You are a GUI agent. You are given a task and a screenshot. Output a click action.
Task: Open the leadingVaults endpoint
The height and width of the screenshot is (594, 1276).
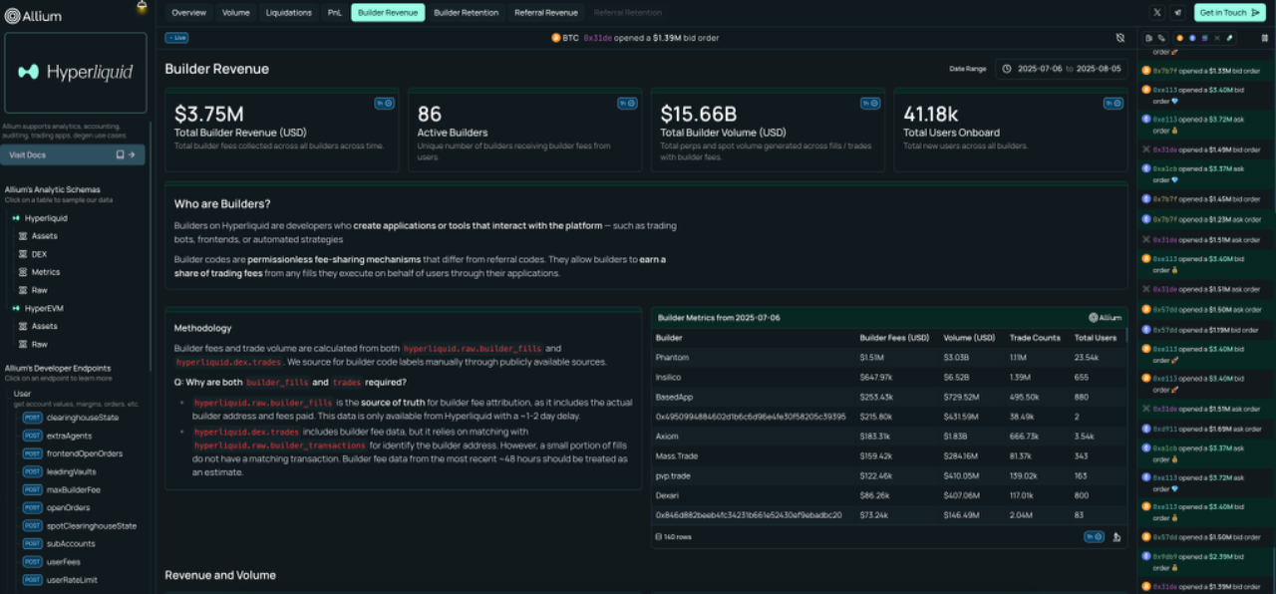coord(71,471)
